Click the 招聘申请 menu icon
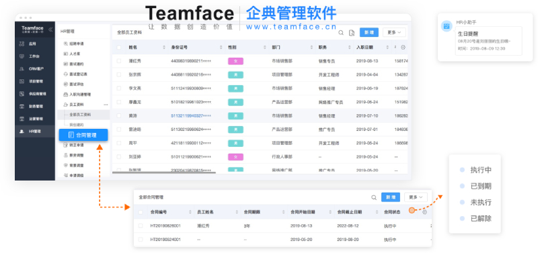The width and height of the screenshot is (538, 253). point(66,44)
